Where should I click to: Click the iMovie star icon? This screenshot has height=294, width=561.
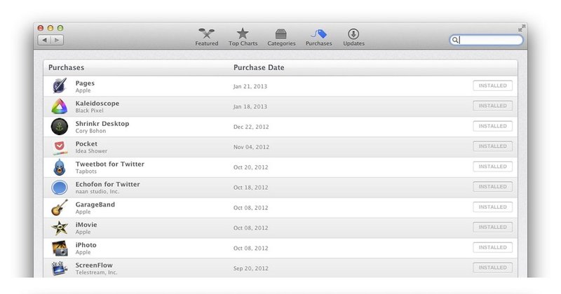(60, 227)
